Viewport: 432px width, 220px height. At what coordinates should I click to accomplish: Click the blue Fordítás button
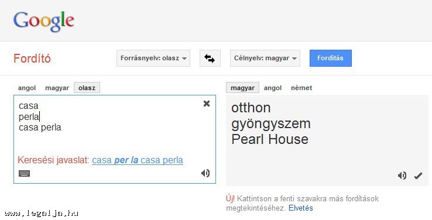point(331,58)
